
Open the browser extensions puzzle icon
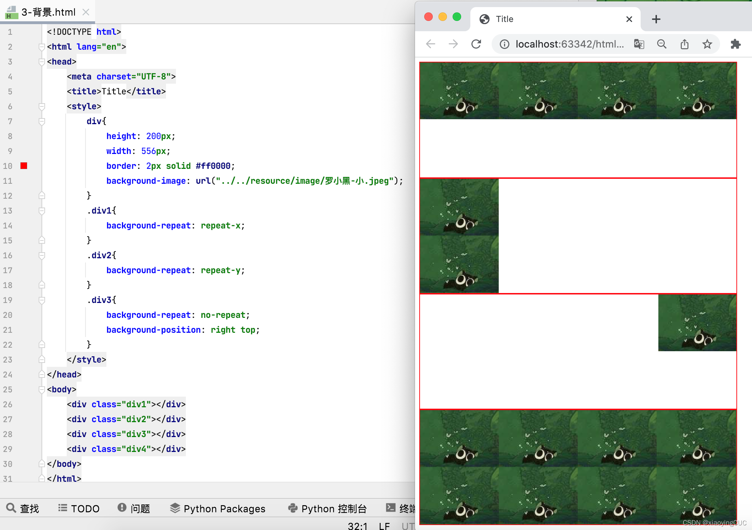[736, 44]
